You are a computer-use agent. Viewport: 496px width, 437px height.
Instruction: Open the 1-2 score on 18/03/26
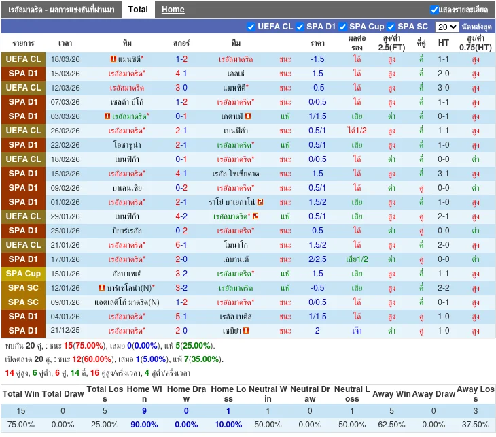point(181,59)
